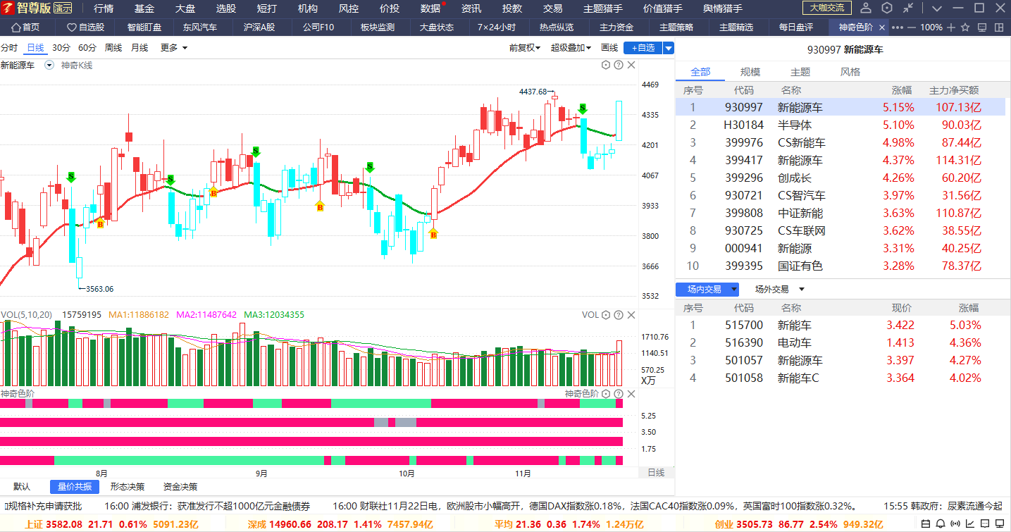
Task: Select the 周线 weekly period option
Action: click(x=113, y=48)
